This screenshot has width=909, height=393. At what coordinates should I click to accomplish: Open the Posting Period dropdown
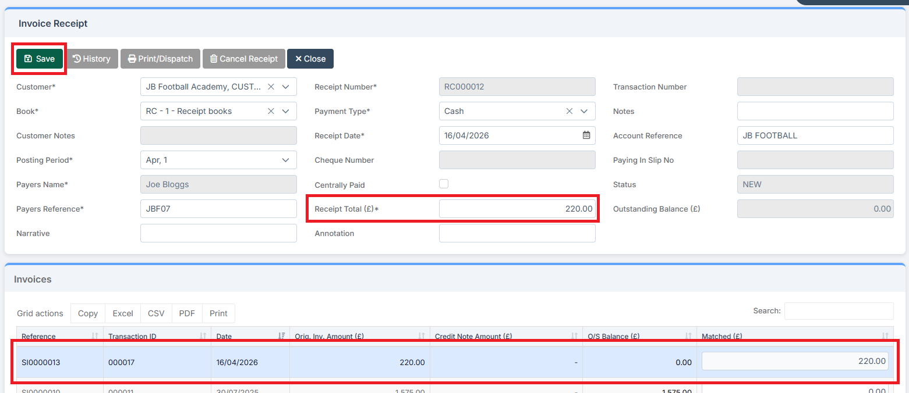tap(286, 160)
